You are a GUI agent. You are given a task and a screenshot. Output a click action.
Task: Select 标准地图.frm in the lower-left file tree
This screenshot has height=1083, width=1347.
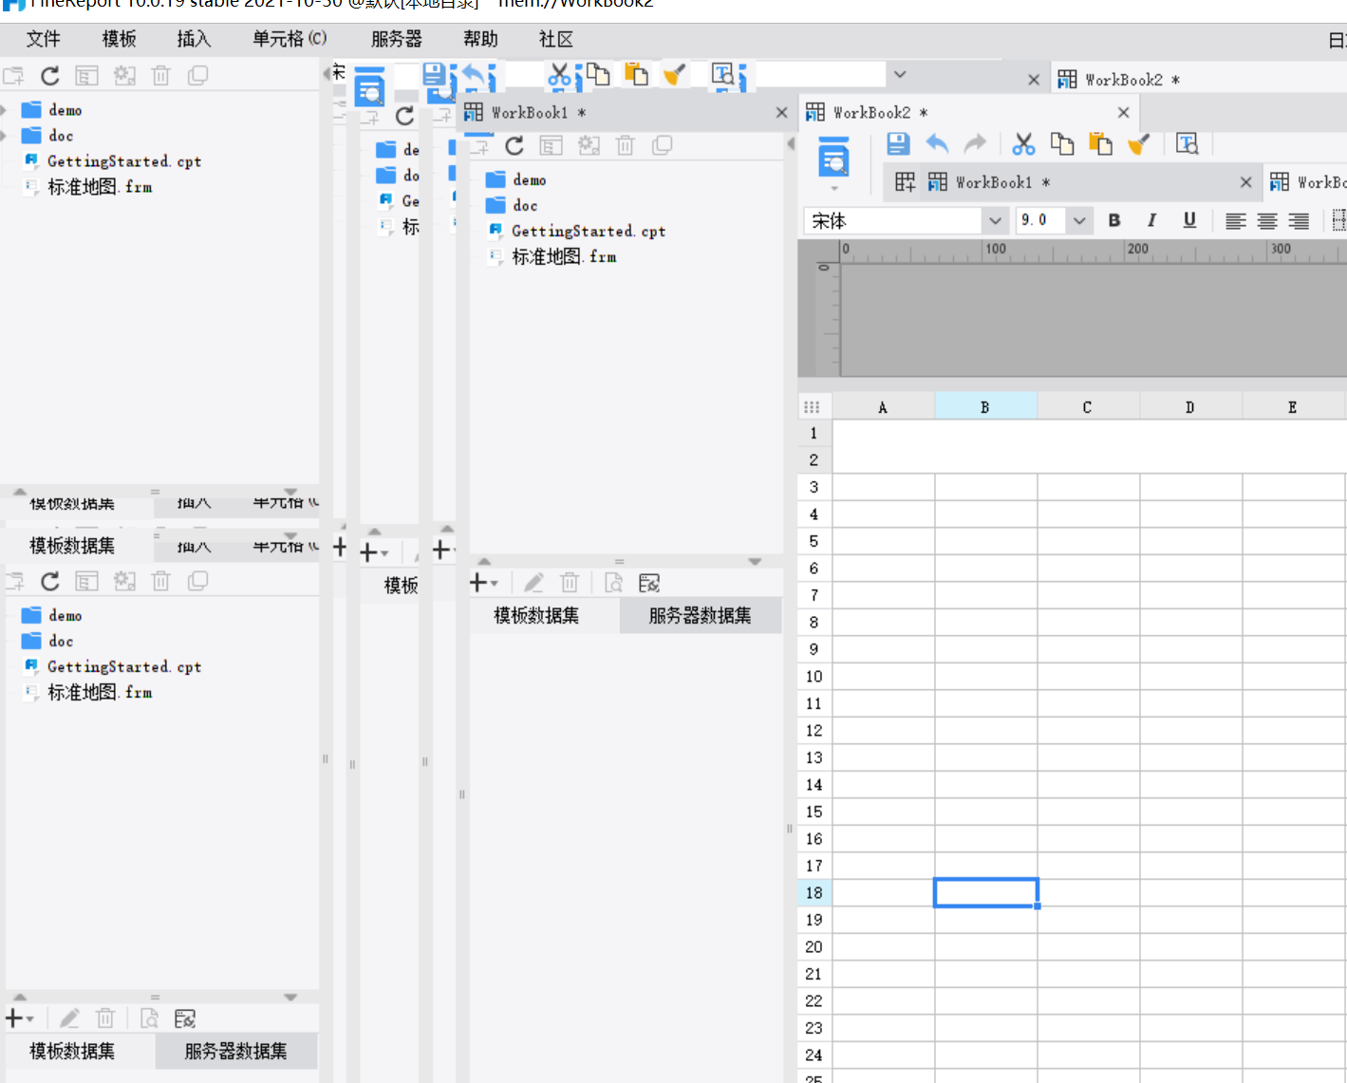[x=100, y=693]
